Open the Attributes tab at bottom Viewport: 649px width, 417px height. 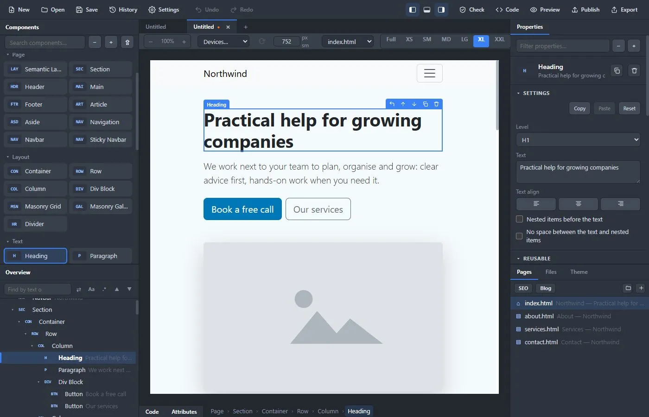click(x=184, y=411)
